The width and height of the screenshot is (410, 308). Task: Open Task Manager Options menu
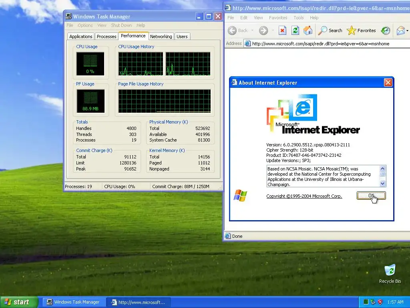(85, 25)
